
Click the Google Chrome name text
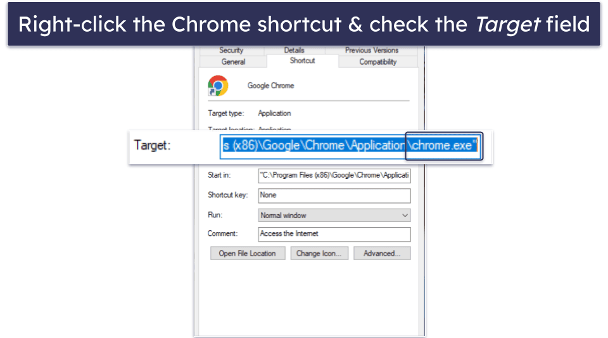coord(270,86)
